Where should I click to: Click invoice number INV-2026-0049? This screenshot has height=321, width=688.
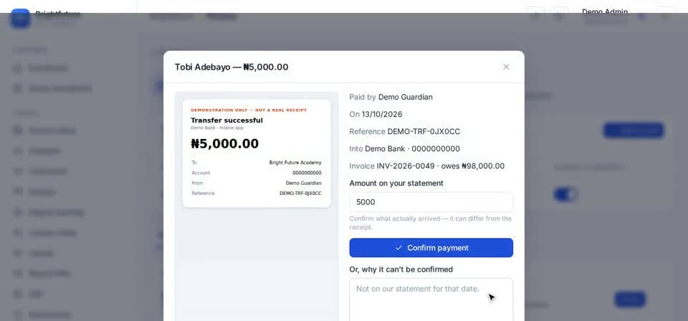406,166
